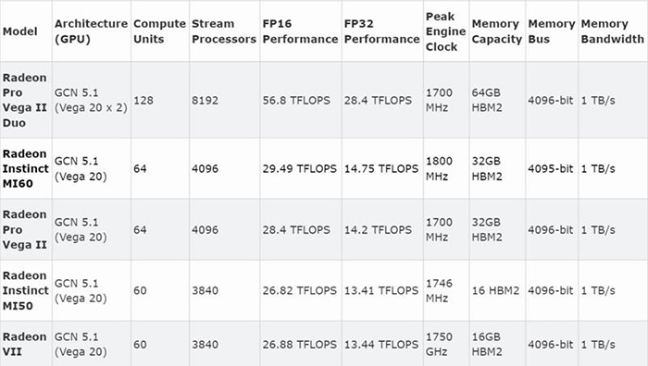Viewport: 648px width, 366px height.
Task: Select the Memory Bandwidth header
Action: coord(613,31)
